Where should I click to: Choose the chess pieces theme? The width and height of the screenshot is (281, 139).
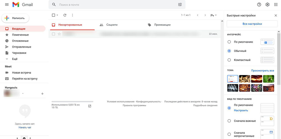[245, 79]
